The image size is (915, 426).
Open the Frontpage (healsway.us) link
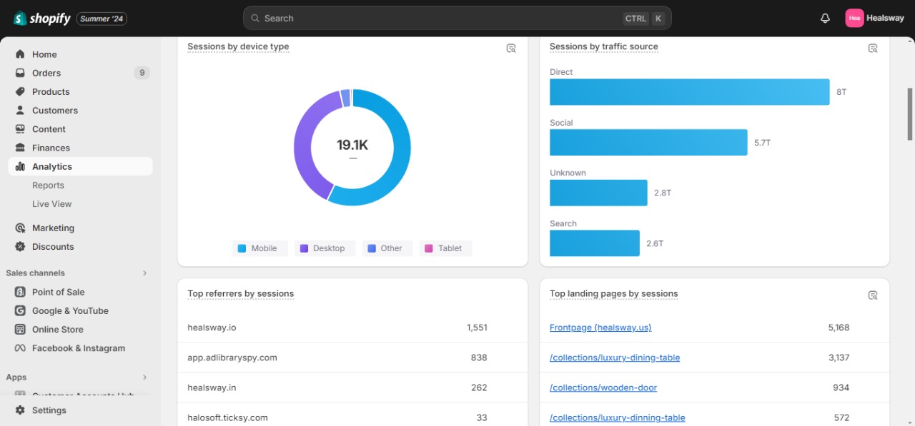(600, 328)
